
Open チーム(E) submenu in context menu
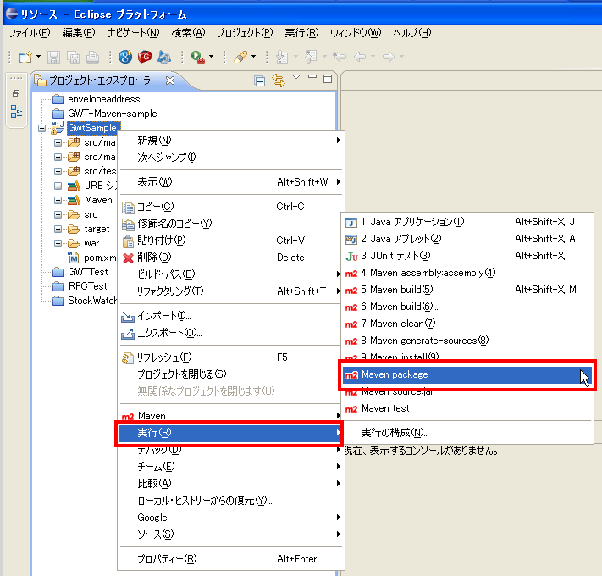coord(230,467)
